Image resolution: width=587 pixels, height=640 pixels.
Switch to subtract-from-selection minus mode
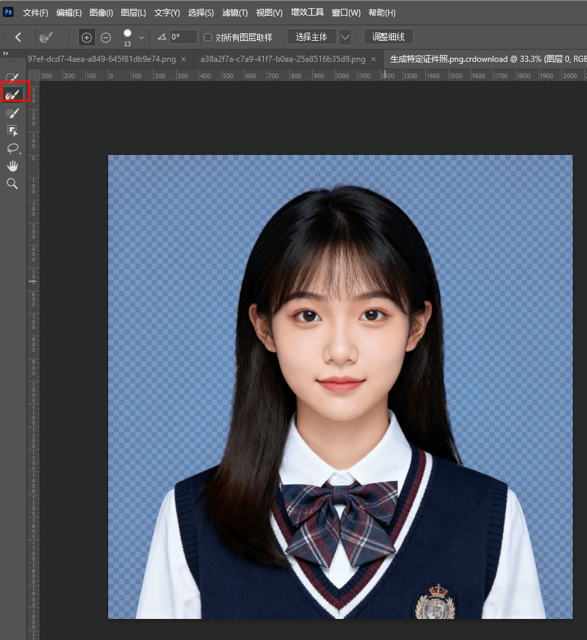(x=105, y=37)
